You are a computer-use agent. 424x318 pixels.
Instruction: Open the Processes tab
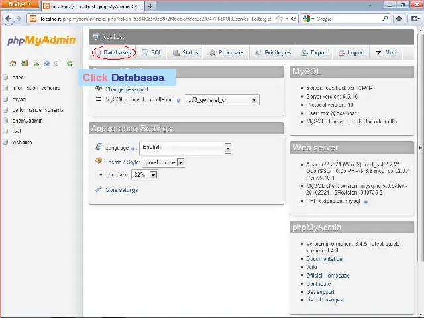pos(227,52)
